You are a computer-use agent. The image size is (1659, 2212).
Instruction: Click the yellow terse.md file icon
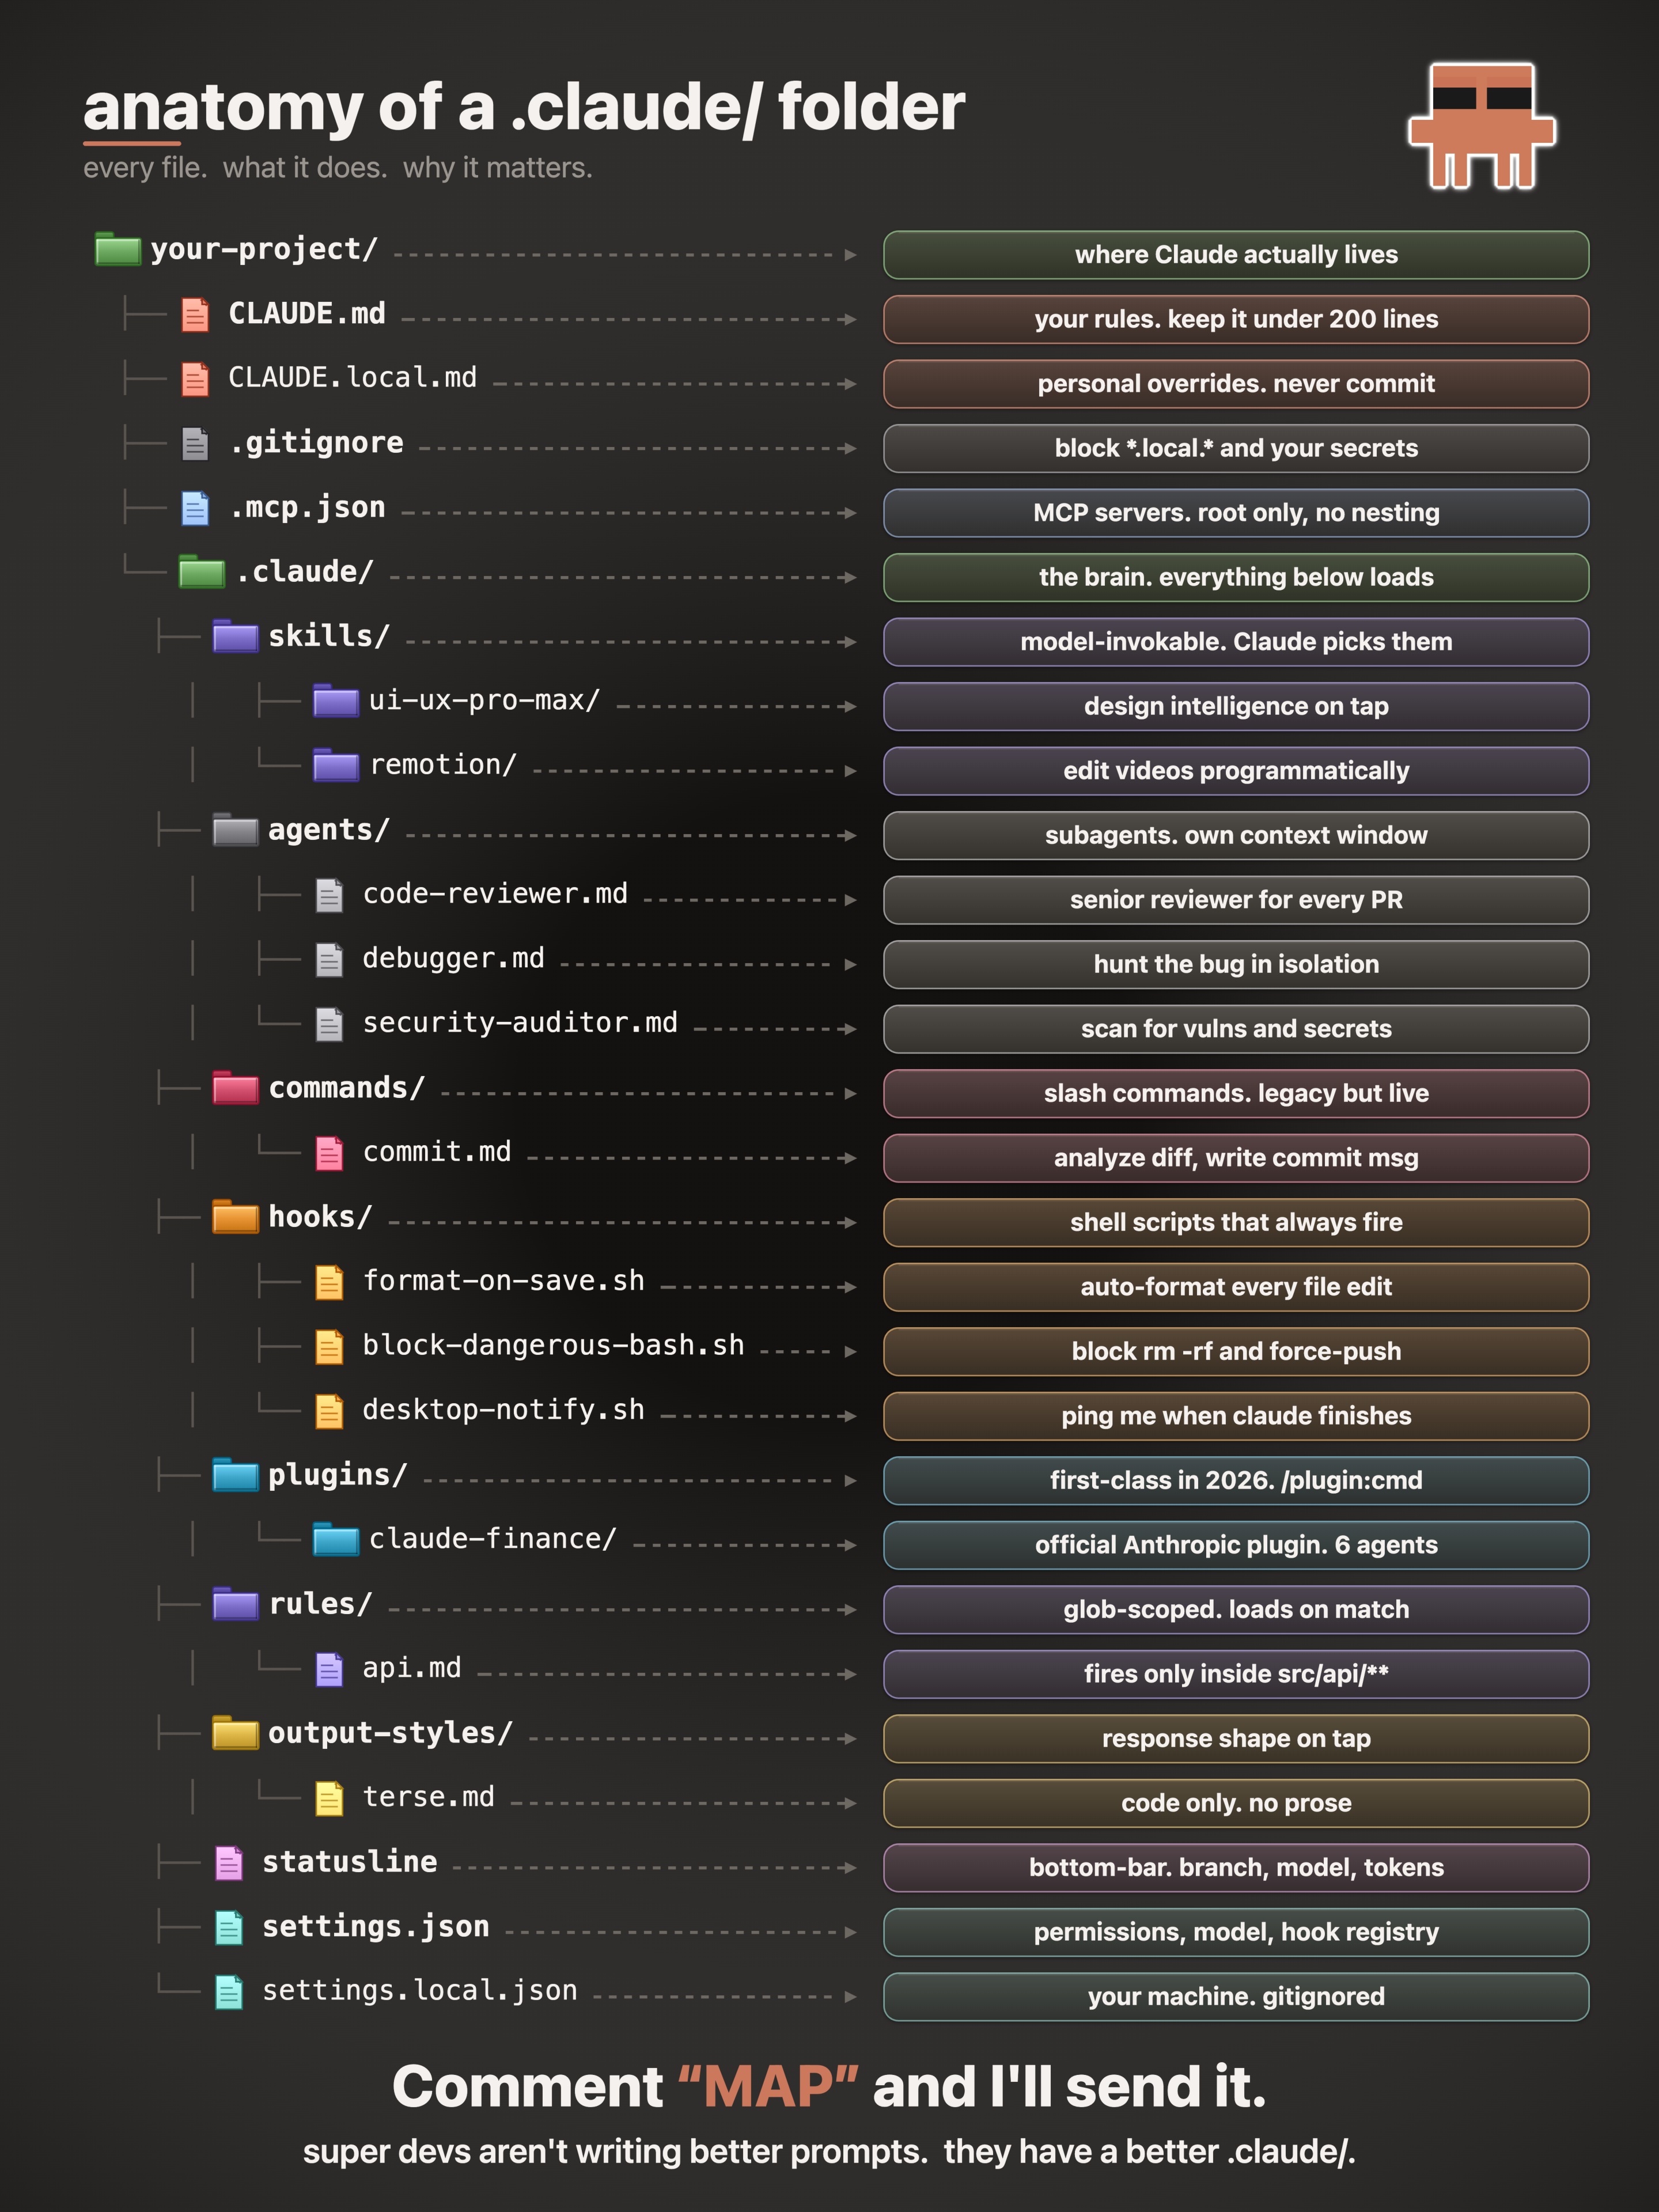coord(329,1798)
